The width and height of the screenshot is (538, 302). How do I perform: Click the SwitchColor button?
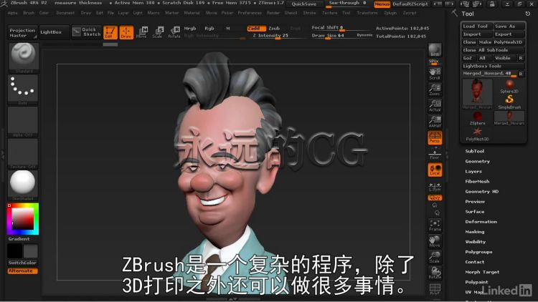(x=23, y=263)
